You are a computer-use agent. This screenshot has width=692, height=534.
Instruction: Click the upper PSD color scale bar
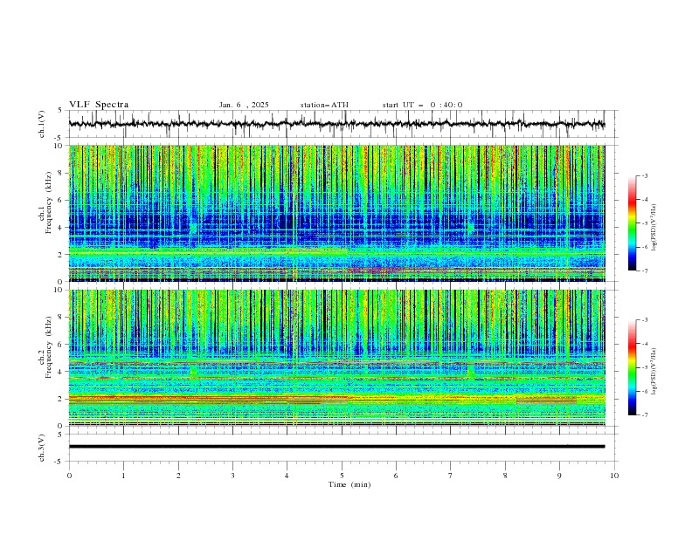[x=632, y=222]
